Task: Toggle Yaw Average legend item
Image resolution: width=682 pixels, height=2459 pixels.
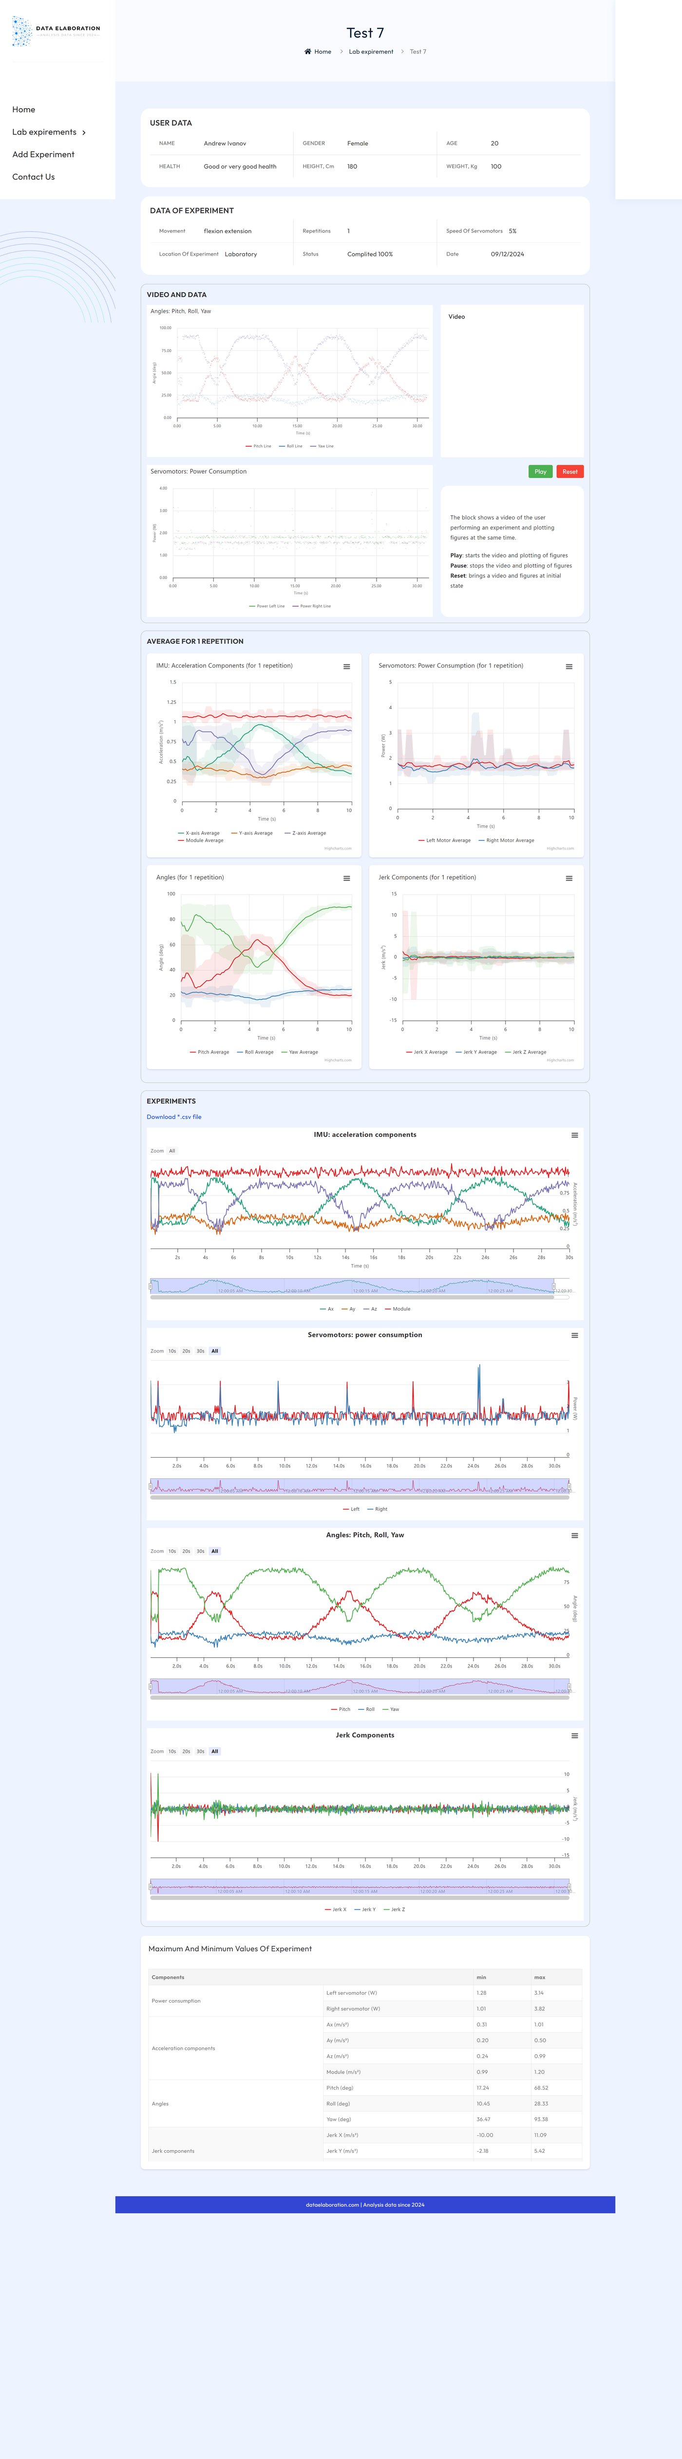Action: pos(301,1052)
